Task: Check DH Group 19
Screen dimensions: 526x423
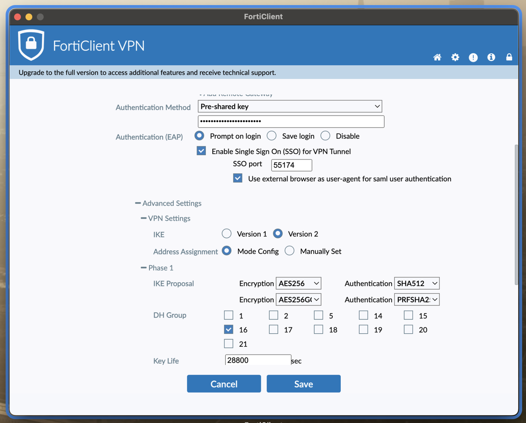Action: pos(363,329)
